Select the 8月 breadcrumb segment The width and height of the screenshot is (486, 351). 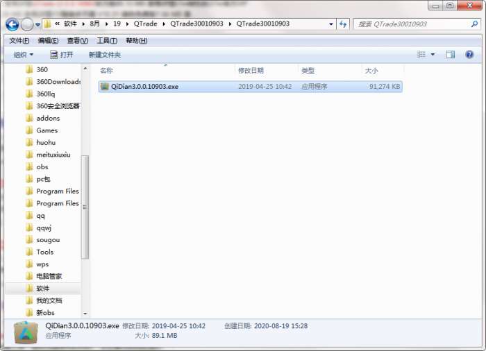coord(95,24)
